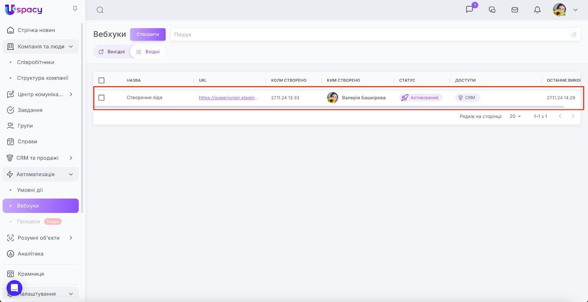Switch to the Вхідні tab

click(x=148, y=52)
